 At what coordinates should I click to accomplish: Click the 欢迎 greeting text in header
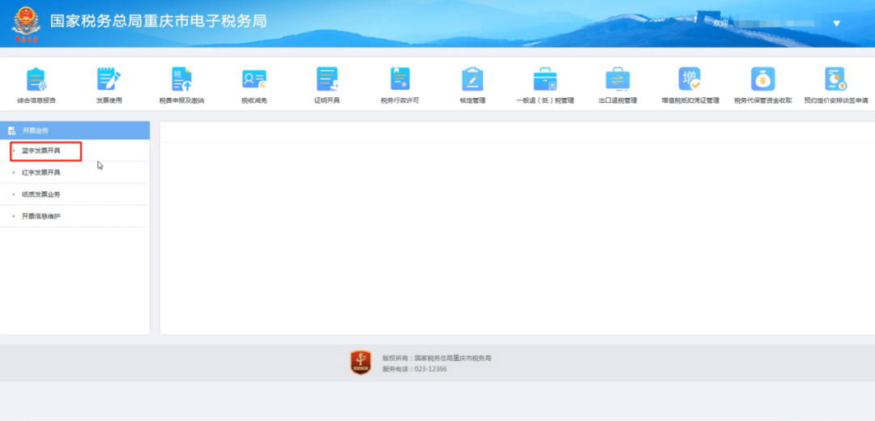(720, 23)
